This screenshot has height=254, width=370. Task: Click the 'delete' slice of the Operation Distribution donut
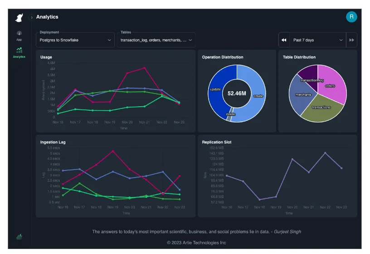tap(230, 114)
